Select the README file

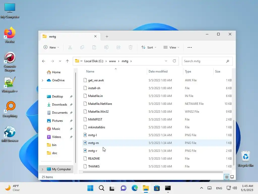click(94, 159)
